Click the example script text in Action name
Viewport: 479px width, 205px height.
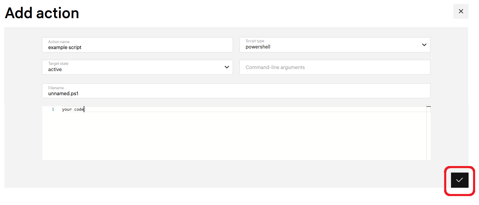pyautogui.click(x=65, y=48)
